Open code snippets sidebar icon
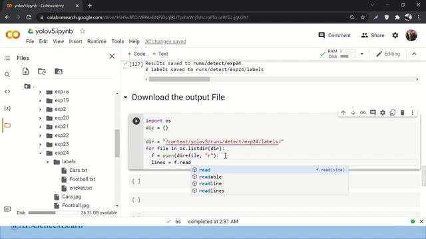 coord(7,92)
